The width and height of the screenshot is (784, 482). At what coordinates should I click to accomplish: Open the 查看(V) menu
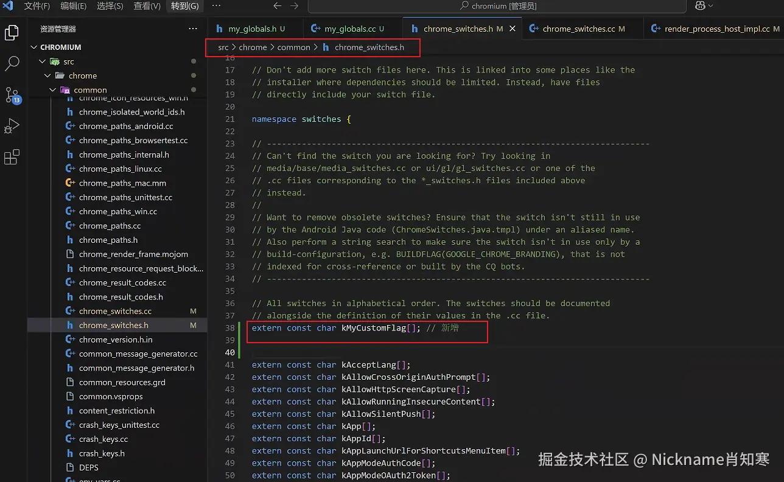click(147, 5)
